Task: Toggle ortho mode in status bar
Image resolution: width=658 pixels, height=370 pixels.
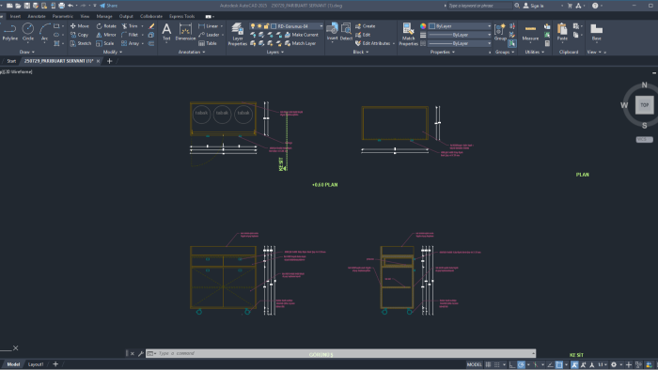Action: point(512,364)
